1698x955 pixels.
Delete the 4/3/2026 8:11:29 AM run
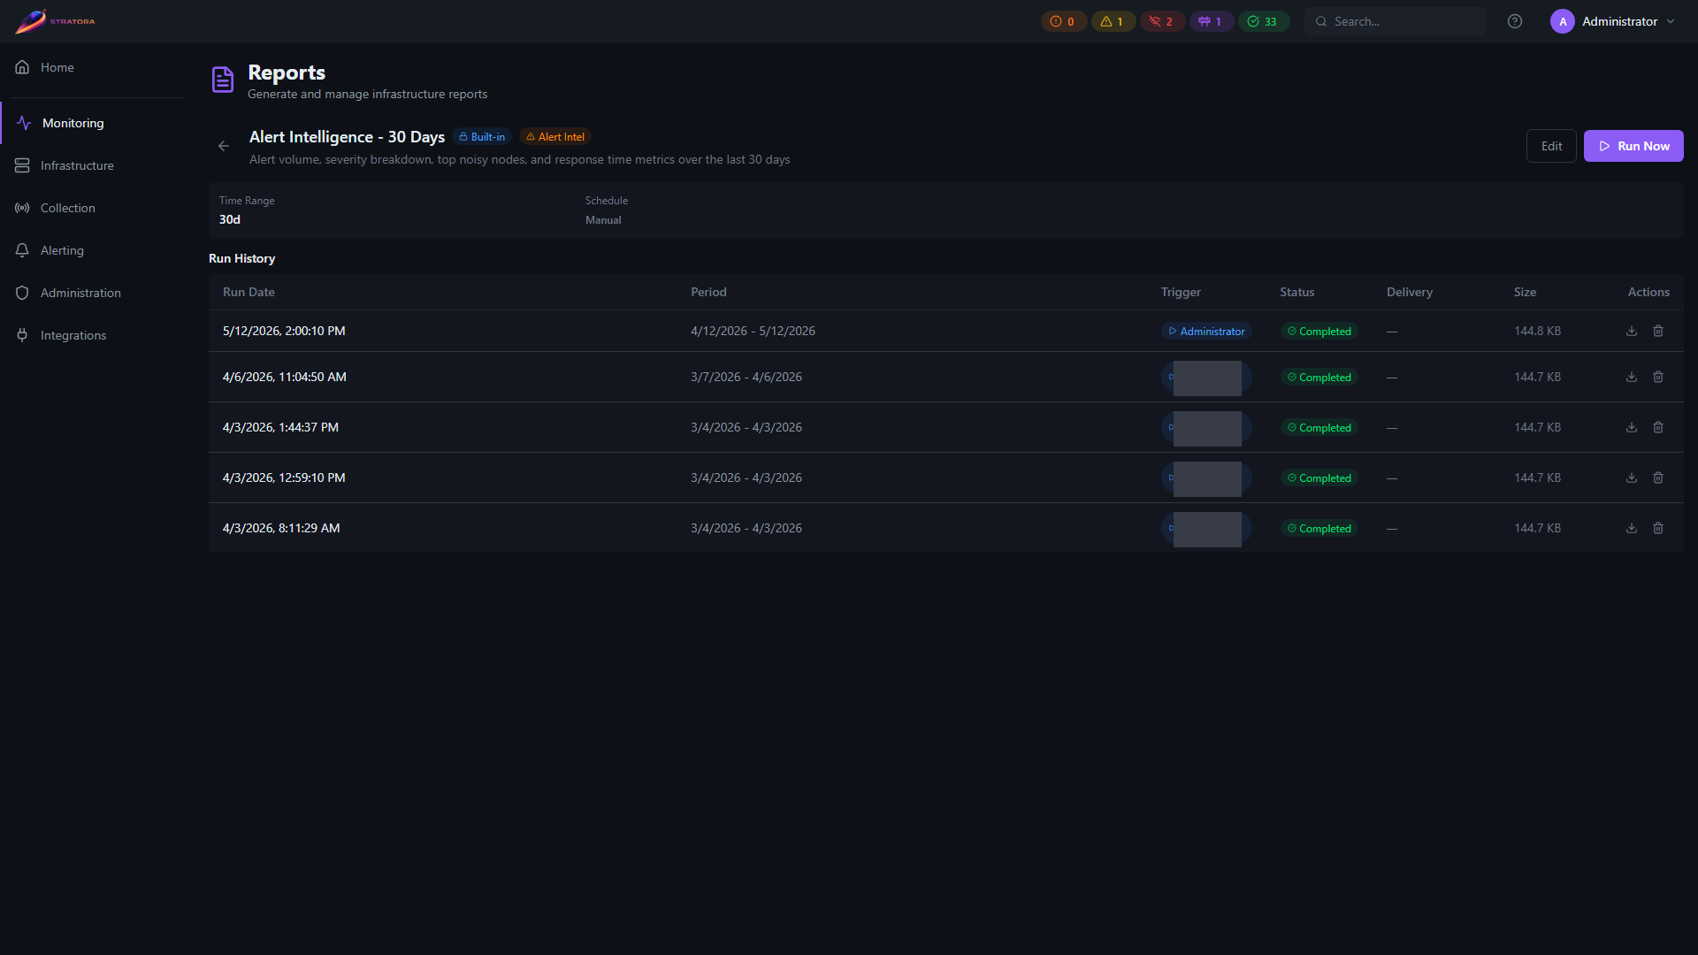point(1658,528)
